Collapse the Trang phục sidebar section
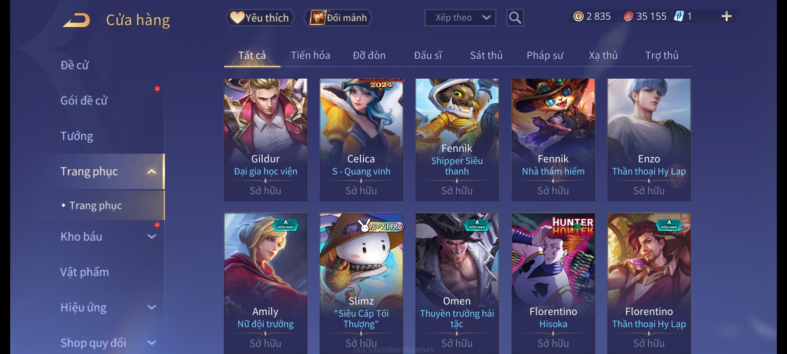The image size is (787, 354). point(151,171)
